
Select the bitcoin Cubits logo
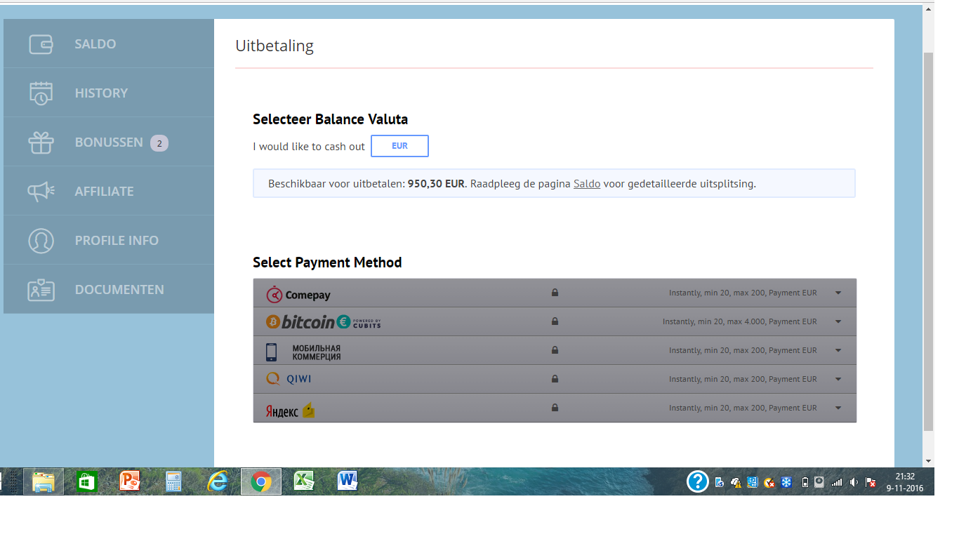pos(323,322)
